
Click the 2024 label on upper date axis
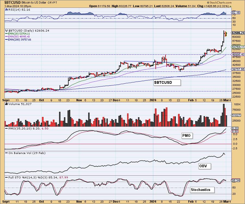coord(153,100)
